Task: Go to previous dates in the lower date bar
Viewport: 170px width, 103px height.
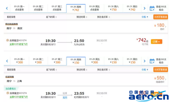Action: [x=7, y=61]
